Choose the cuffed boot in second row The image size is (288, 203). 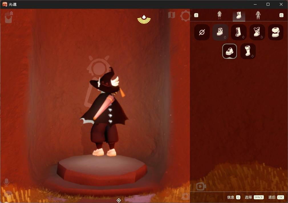(248, 51)
